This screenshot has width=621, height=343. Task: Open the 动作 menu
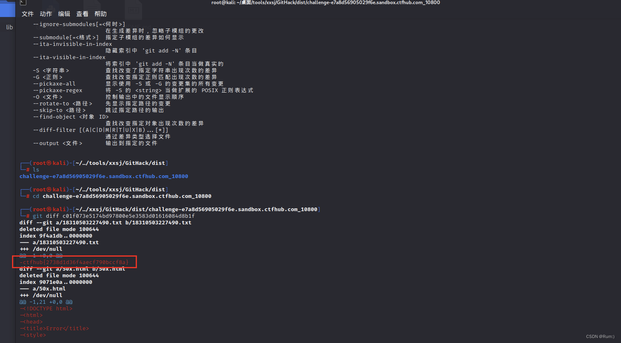coord(46,14)
